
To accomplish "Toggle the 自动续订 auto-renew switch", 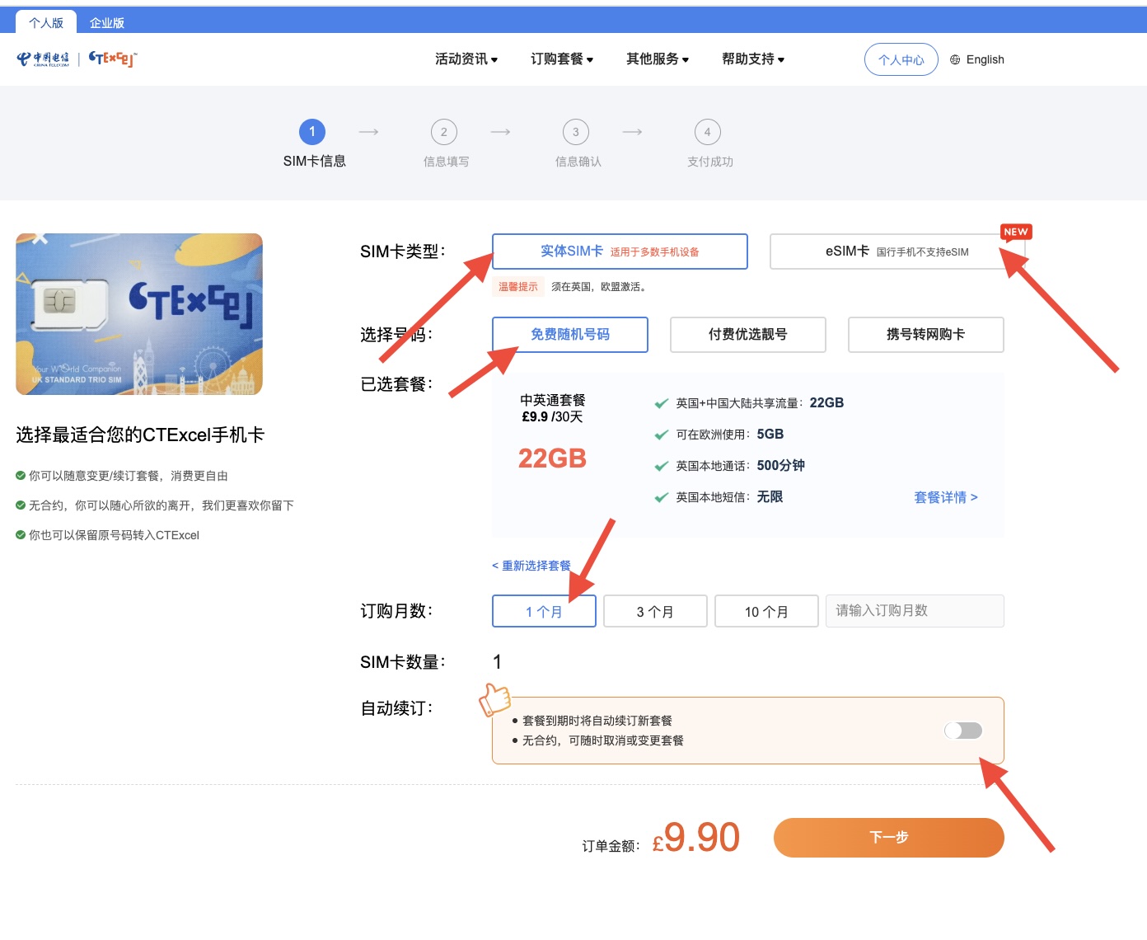I will pyautogui.click(x=963, y=731).
